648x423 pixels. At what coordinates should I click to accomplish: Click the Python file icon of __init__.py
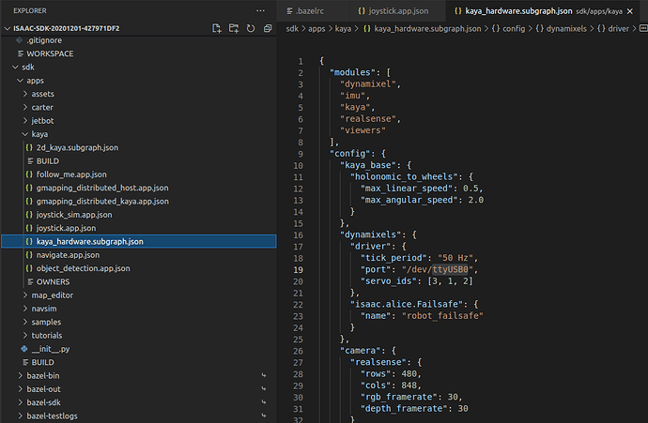click(24, 349)
